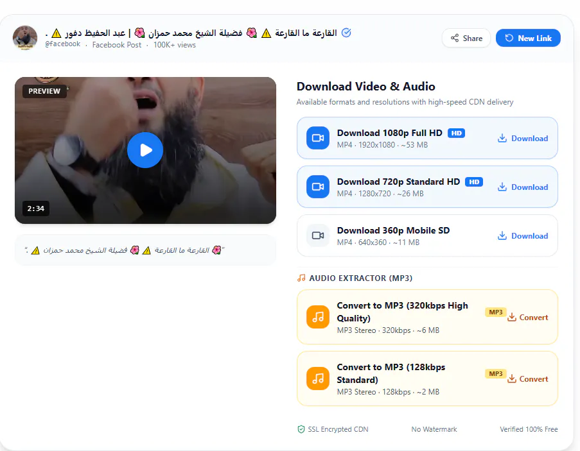Start over with New Link button
580x451 pixels.
coord(528,38)
